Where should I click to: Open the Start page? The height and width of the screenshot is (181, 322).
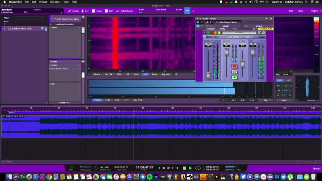click(x=291, y=11)
